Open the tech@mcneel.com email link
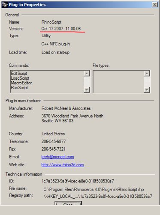 (x=57, y=157)
